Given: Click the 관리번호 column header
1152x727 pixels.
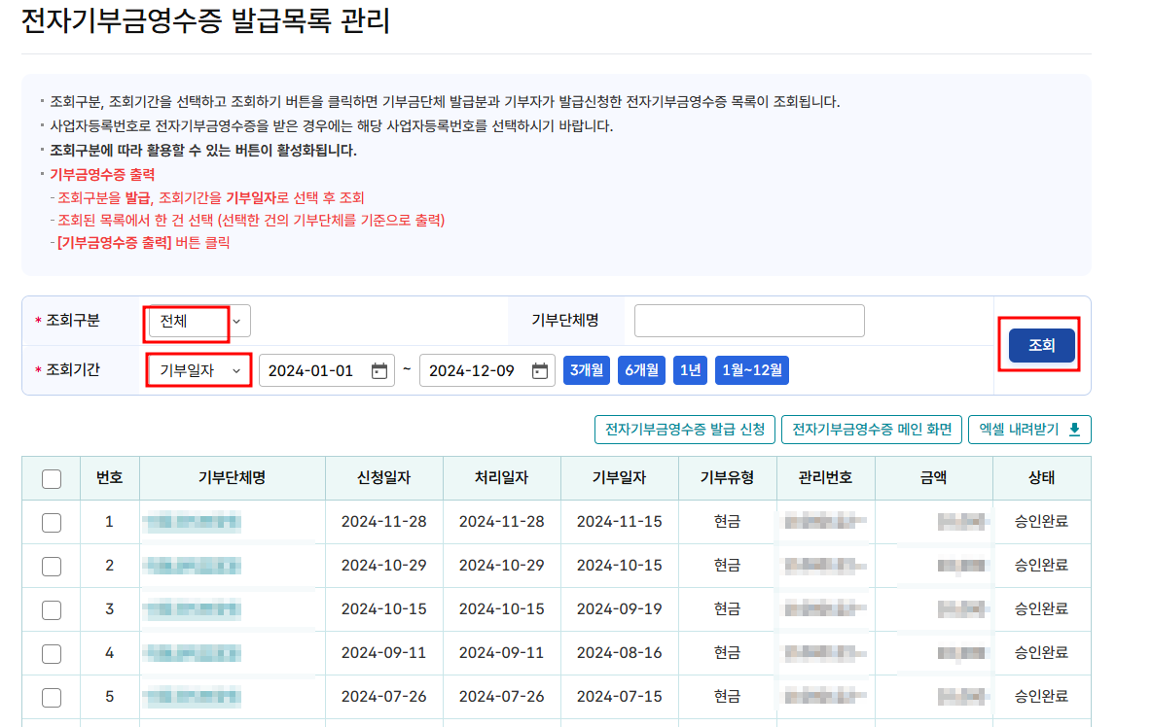Looking at the screenshot, I should (x=826, y=478).
